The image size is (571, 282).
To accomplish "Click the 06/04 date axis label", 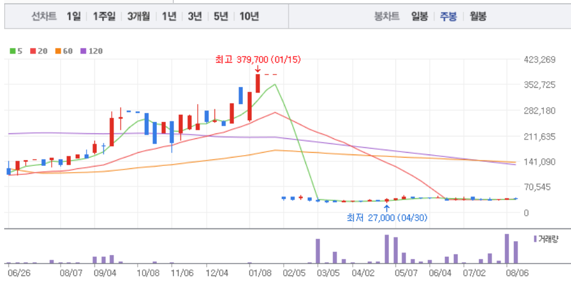I will click(439, 272).
